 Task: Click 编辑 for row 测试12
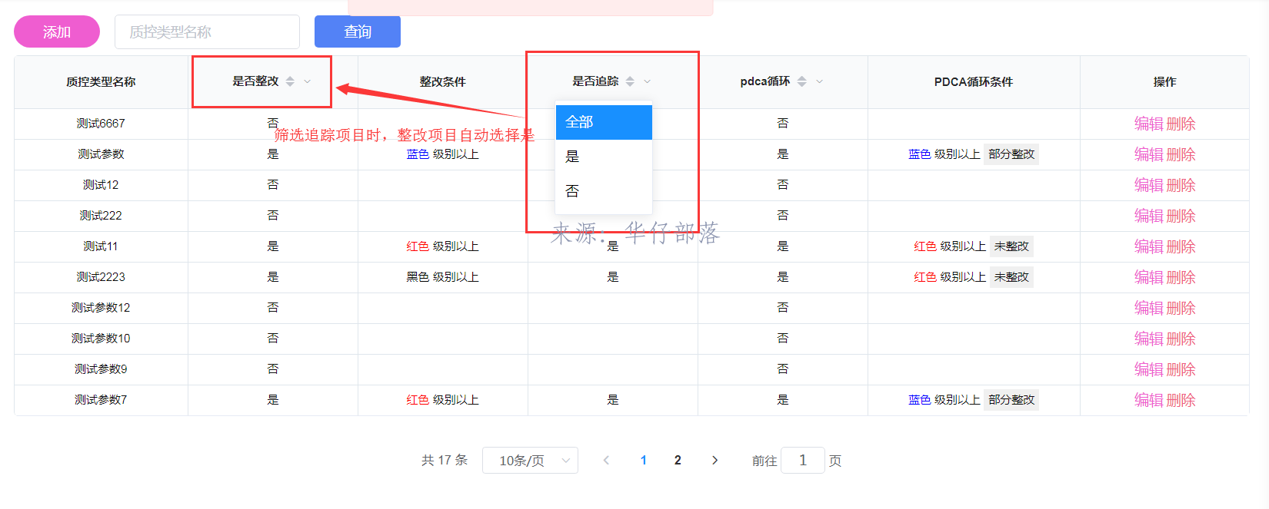tap(1149, 185)
